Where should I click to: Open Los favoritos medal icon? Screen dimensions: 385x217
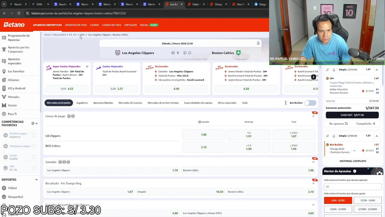coord(4,71)
